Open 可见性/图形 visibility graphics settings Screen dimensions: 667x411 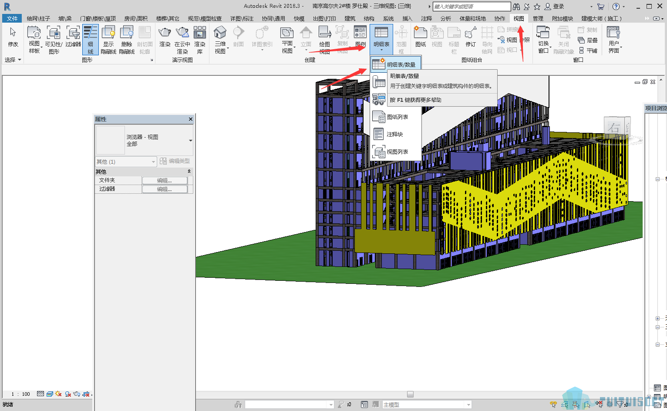point(54,39)
